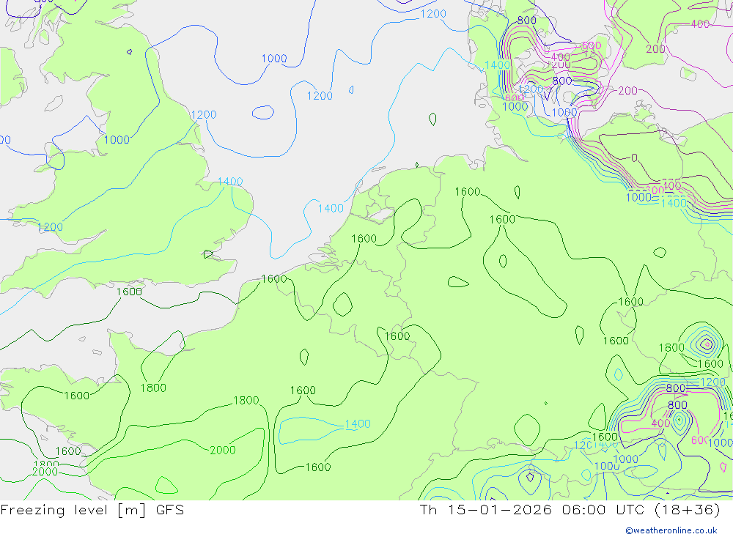Click the '1000' contour label over Wales
Screen dimensions: 733x537
(117, 140)
